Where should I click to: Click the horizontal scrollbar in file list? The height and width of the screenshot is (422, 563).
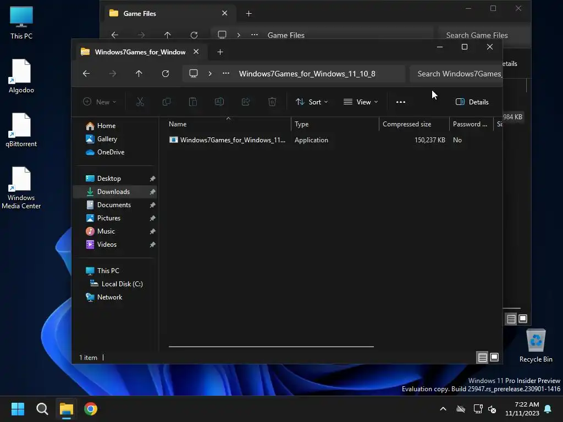(271, 347)
